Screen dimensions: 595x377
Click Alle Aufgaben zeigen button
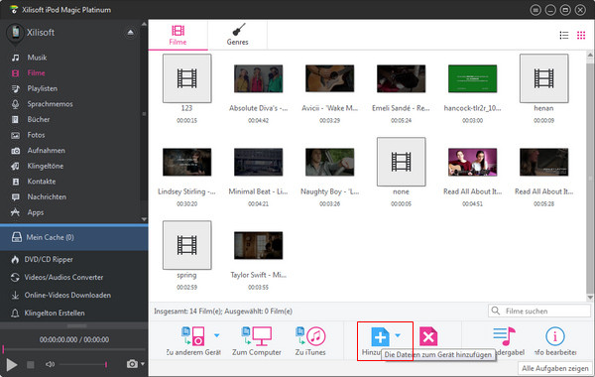(555, 368)
